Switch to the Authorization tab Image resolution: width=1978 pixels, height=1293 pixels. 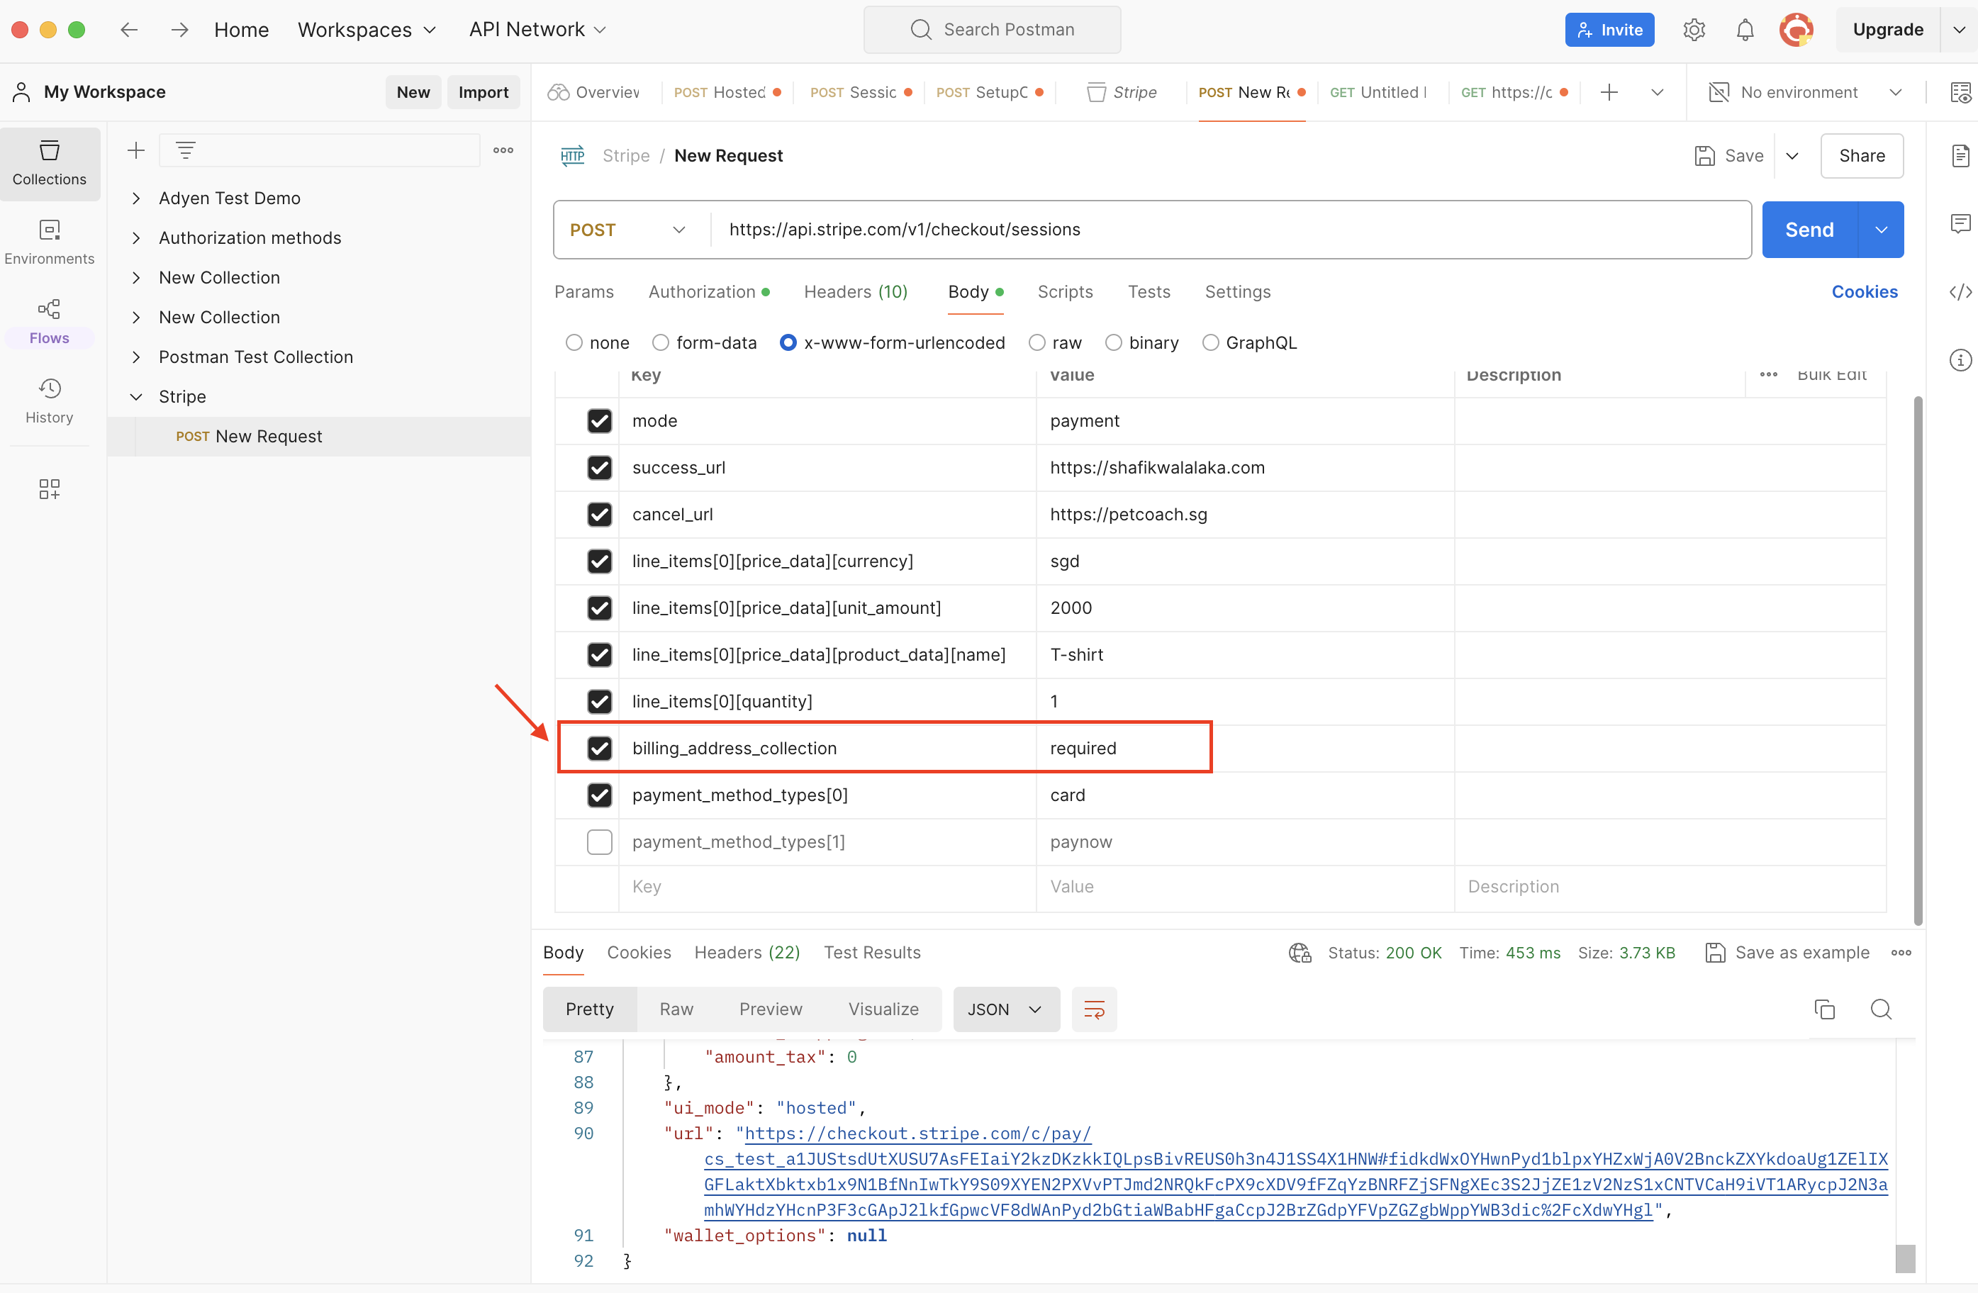coord(709,291)
